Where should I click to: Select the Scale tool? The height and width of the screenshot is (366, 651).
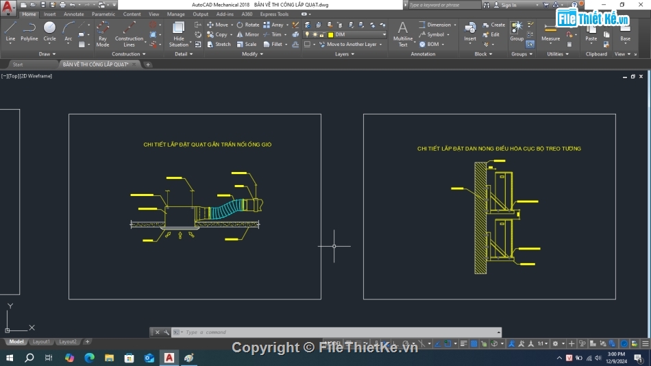point(247,44)
